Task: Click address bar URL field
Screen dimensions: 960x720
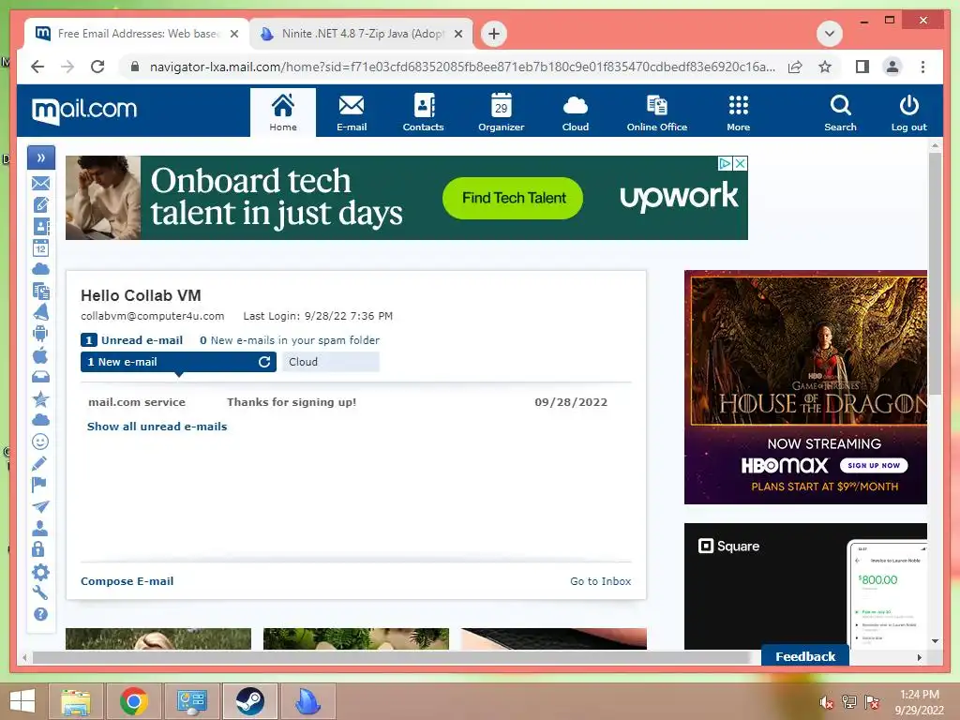Action: tap(462, 67)
